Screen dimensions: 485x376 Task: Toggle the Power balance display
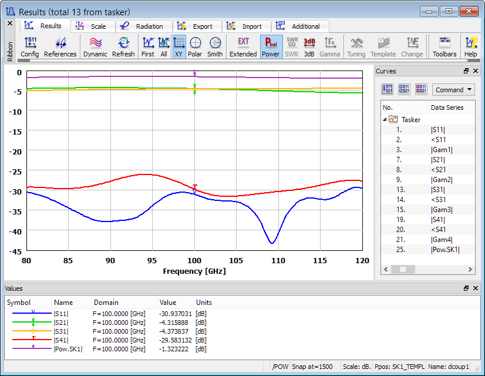tap(271, 47)
